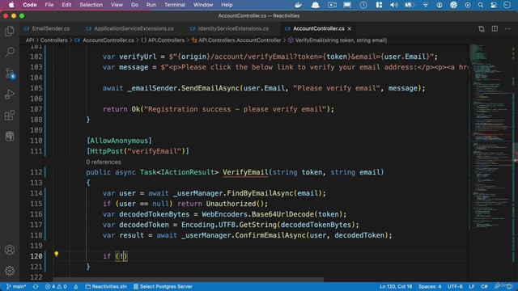Open the Terminal menu
Viewport: 518px width, 291px height.
tap(175, 5)
